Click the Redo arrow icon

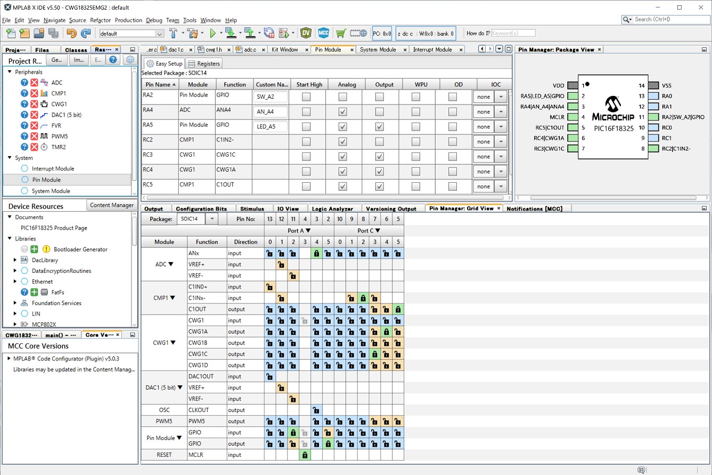click(85, 33)
